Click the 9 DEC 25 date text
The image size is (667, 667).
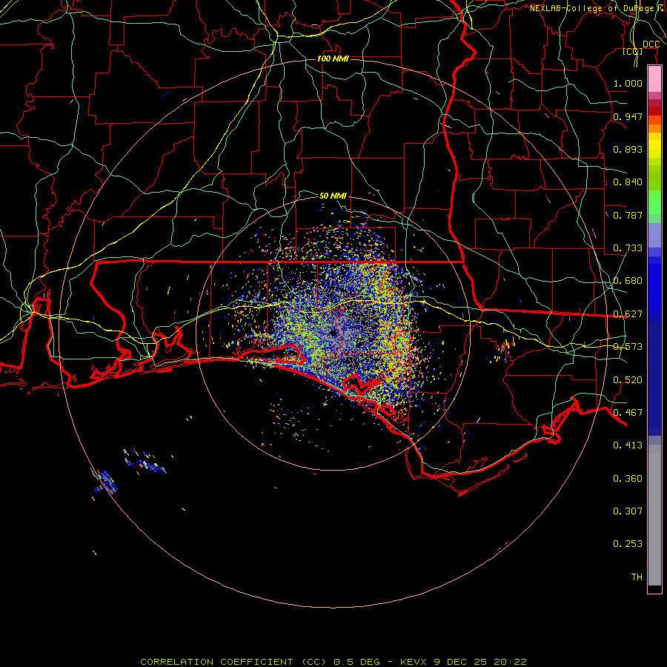(x=460, y=662)
